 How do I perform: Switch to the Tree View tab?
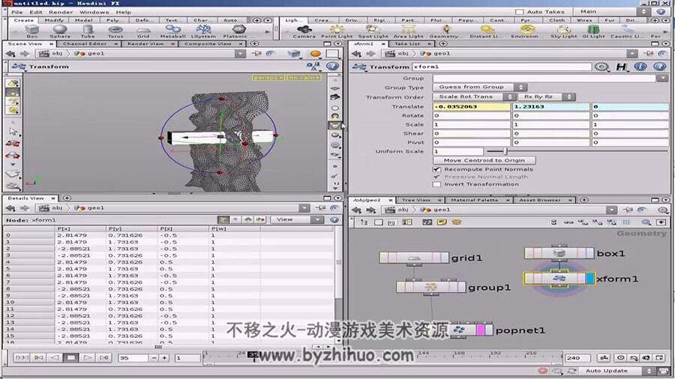pos(416,200)
